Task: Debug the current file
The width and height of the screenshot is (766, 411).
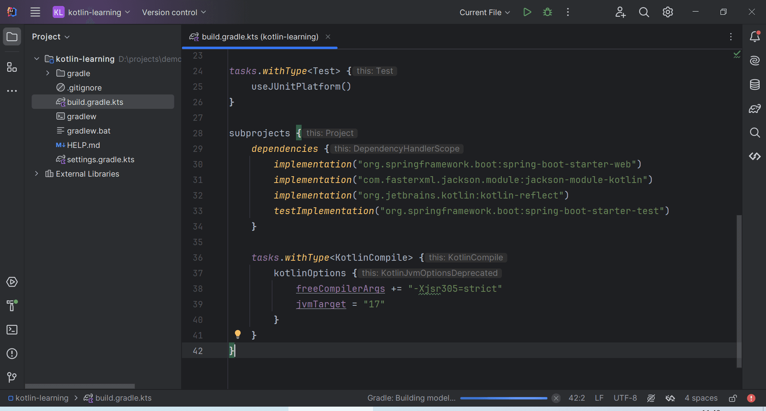Action: 547,12
